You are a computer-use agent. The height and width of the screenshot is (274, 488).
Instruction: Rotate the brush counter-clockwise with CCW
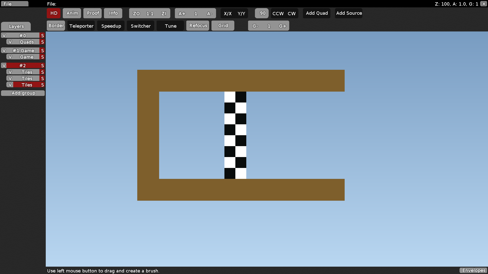click(278, 13)
